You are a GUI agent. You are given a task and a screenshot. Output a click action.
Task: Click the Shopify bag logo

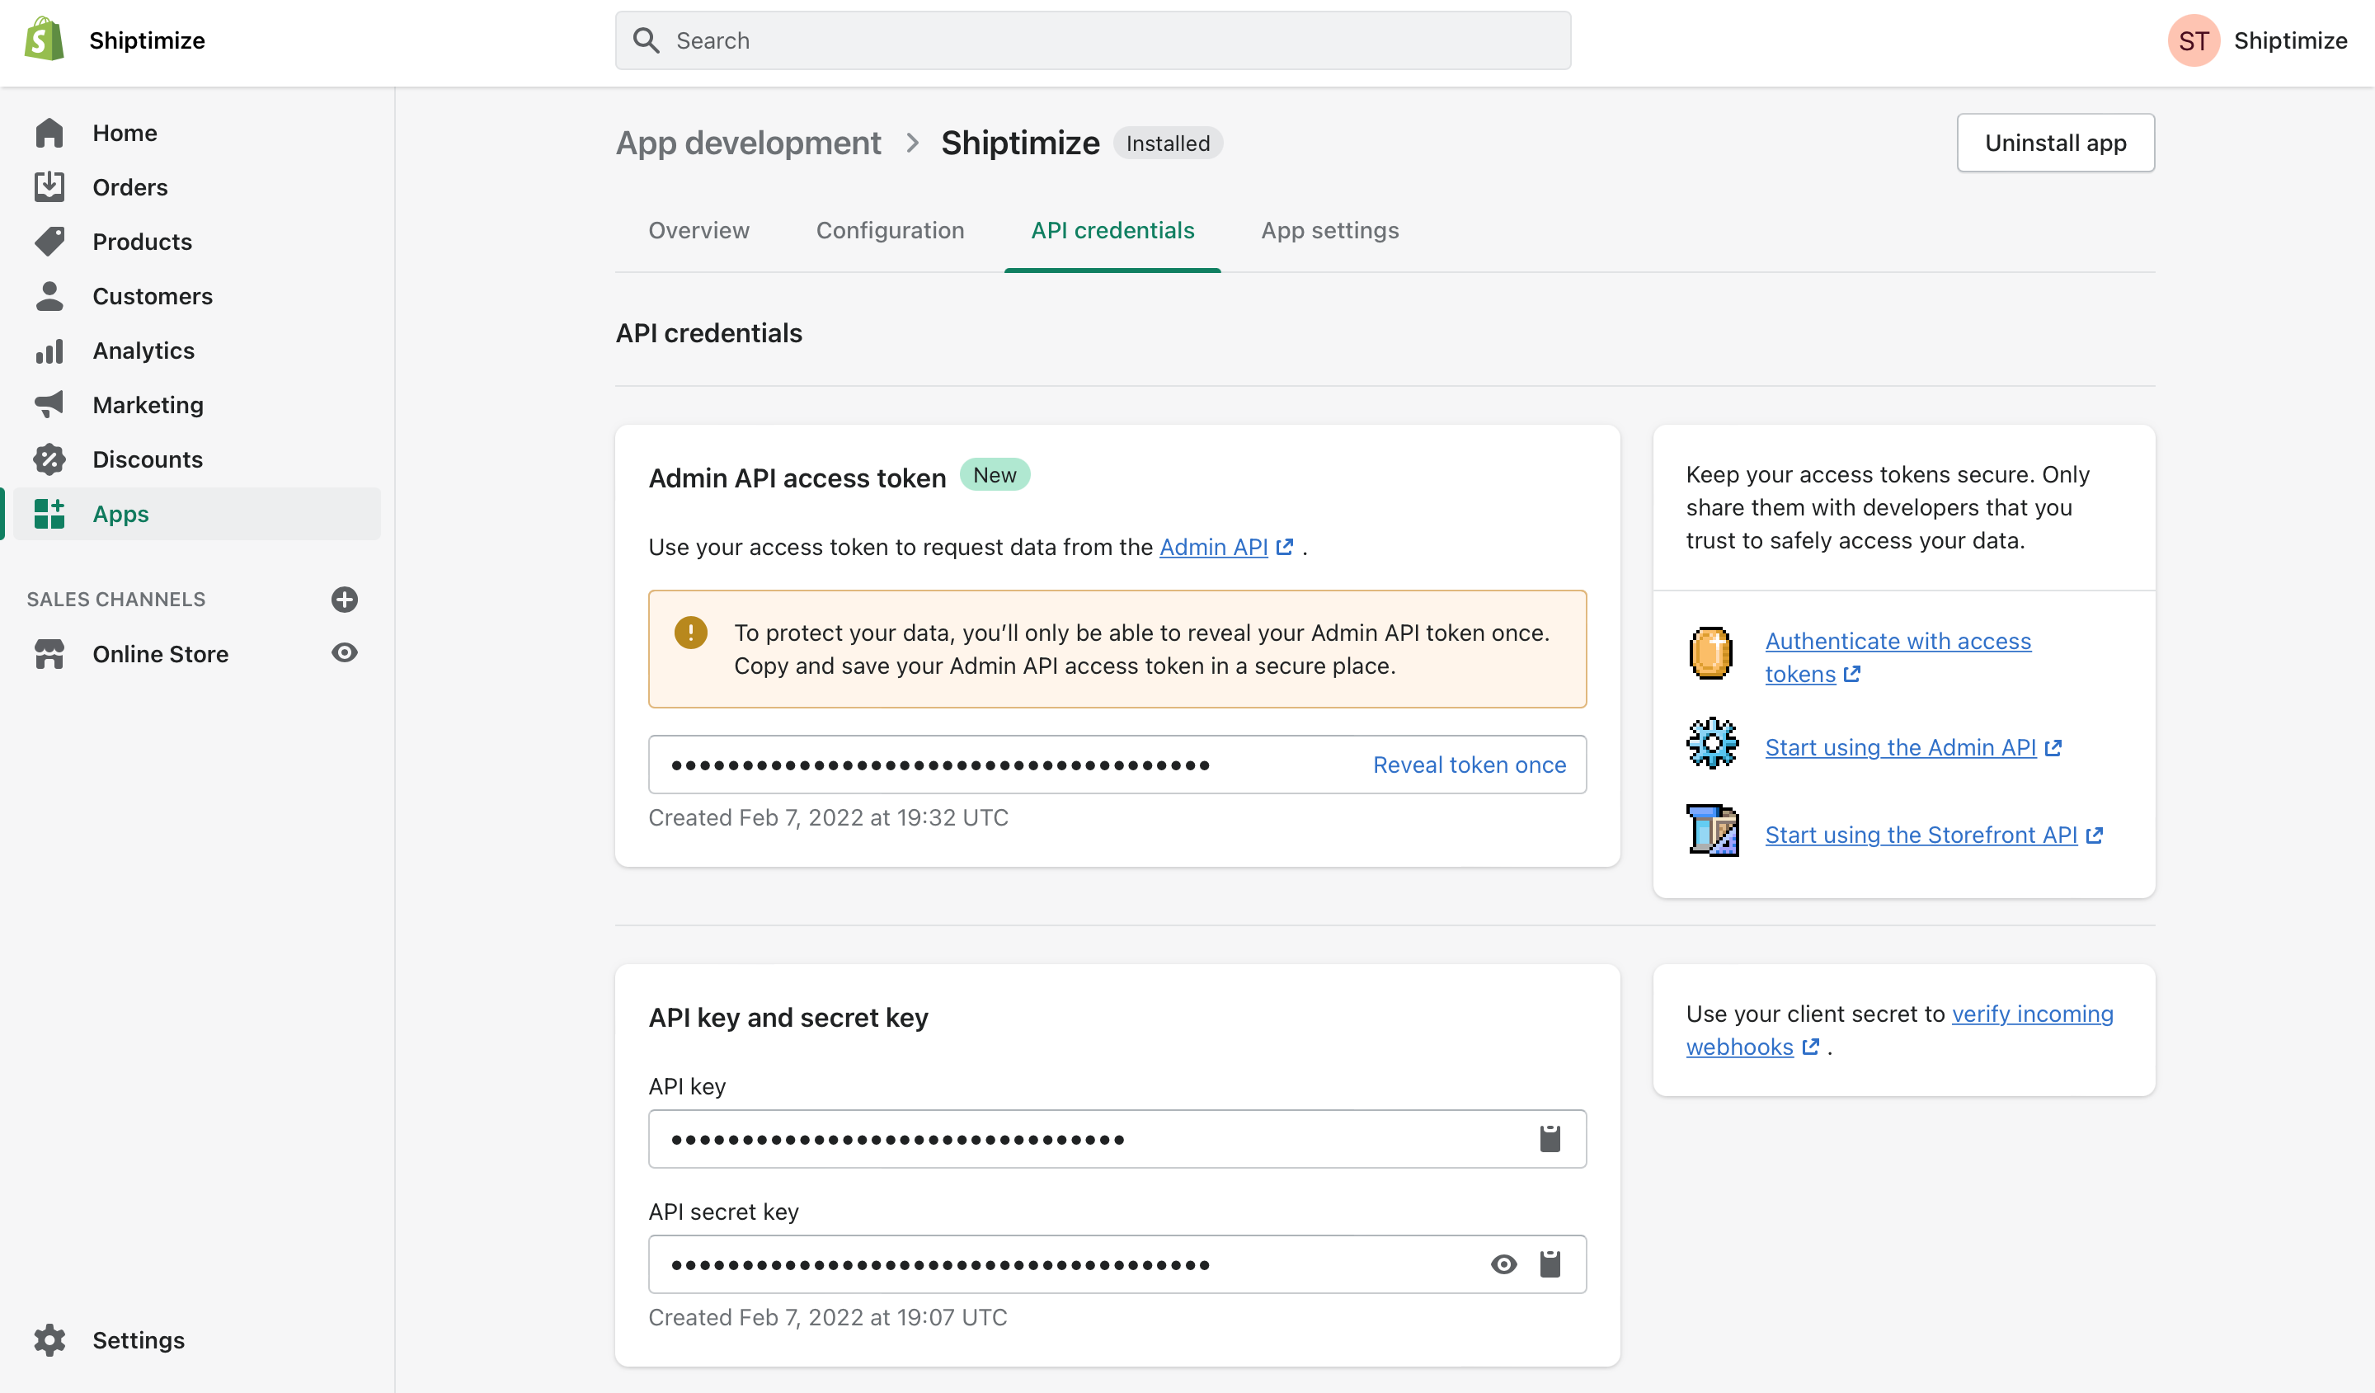point(45,40)
